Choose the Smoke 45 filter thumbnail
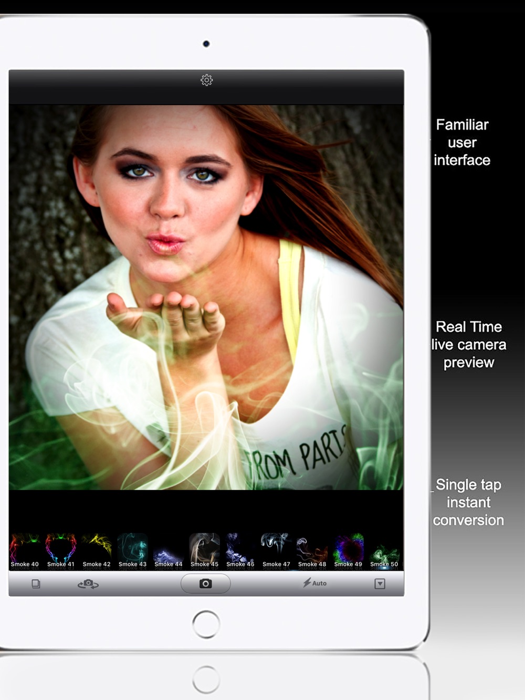 (204, 551)
